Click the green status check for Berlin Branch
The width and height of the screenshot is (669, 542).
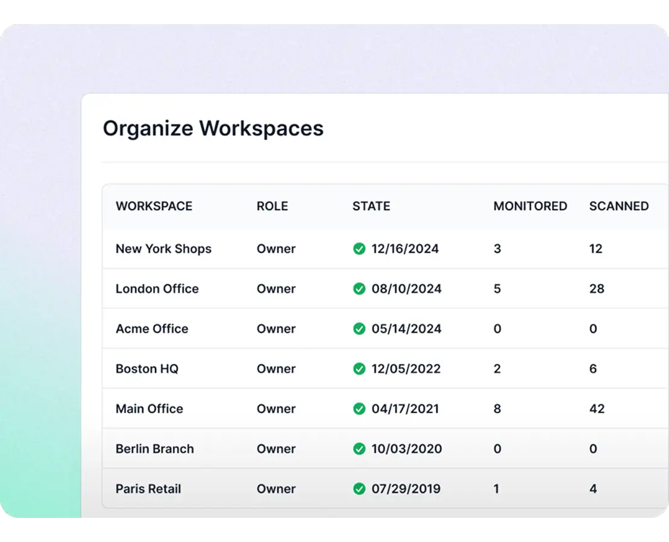tap(359, 449)
